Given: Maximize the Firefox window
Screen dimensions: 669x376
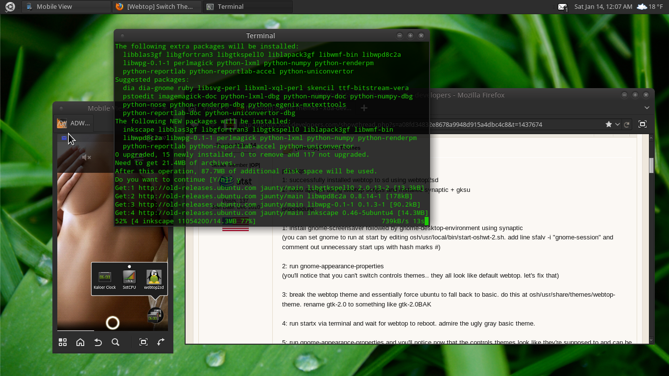Looking at the screenshot, I should click(x=635, y=95).
